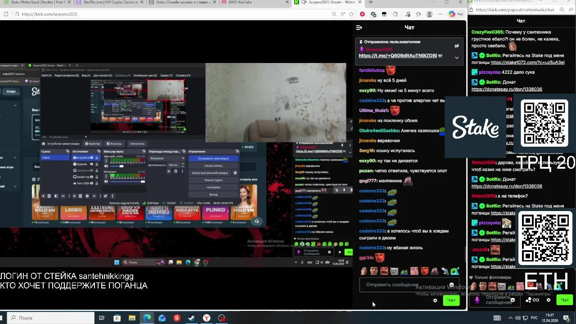
Task: Collapse the chat panel with the arrow icon
Action: (359, 27)
